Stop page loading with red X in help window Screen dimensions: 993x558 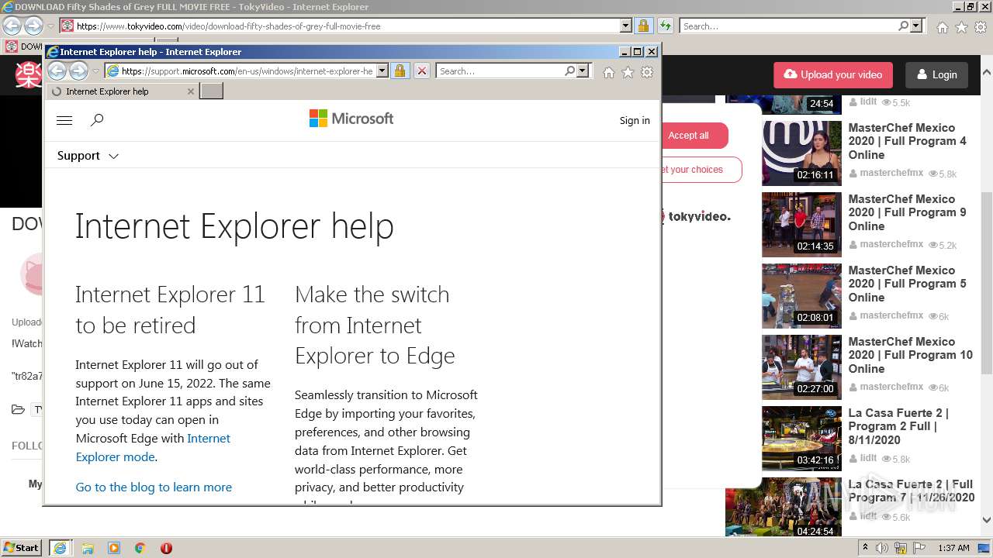click(421, 71)
